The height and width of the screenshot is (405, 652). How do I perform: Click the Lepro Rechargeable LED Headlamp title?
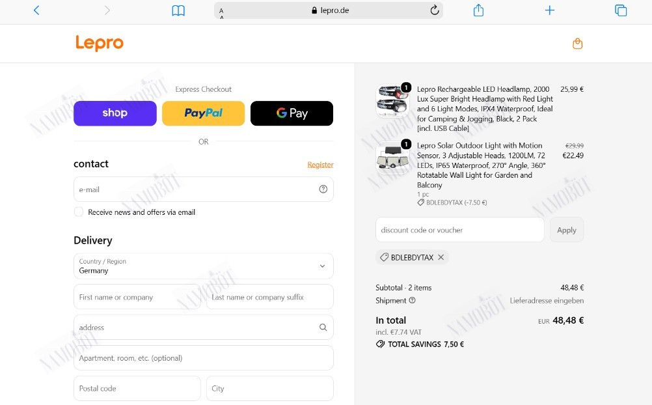[x=485, y=109]
